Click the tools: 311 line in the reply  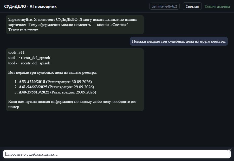[16, 52]
